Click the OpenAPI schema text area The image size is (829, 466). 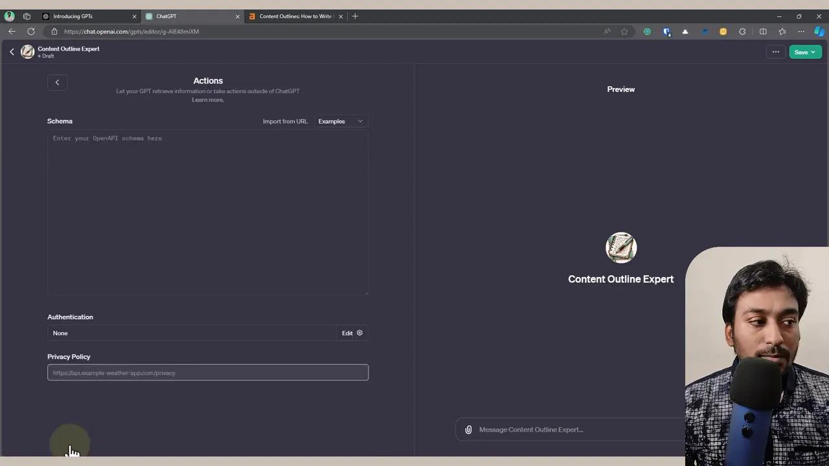coord(207,207)
